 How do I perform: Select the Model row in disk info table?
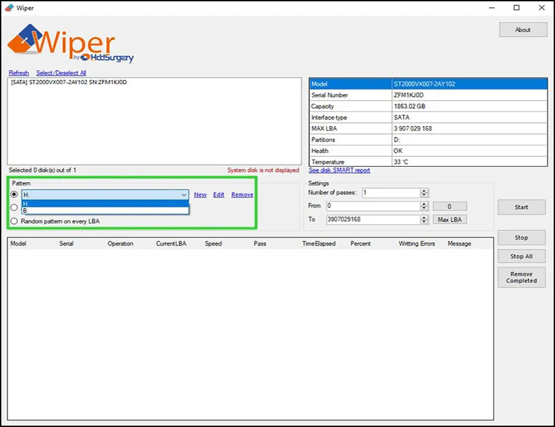[428, 84]
